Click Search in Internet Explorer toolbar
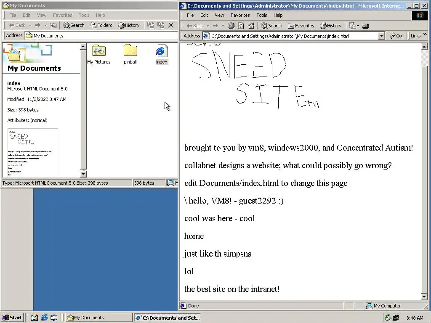Image resolution: width=431 pixels, height=323 pixels. click(271, 26)
